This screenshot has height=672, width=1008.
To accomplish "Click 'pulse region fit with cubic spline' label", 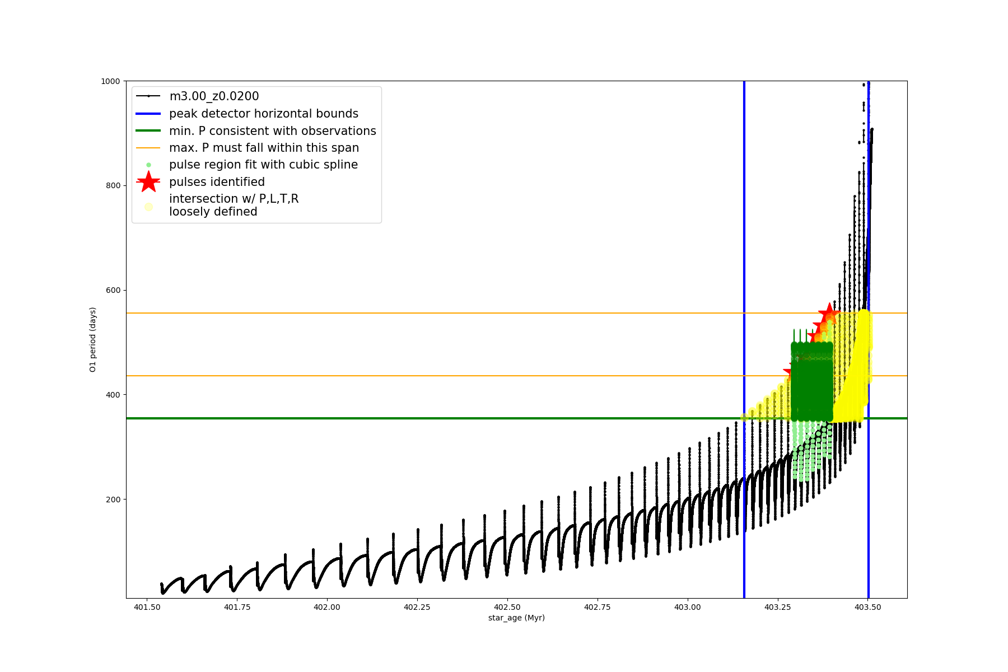I will point(263,165).
